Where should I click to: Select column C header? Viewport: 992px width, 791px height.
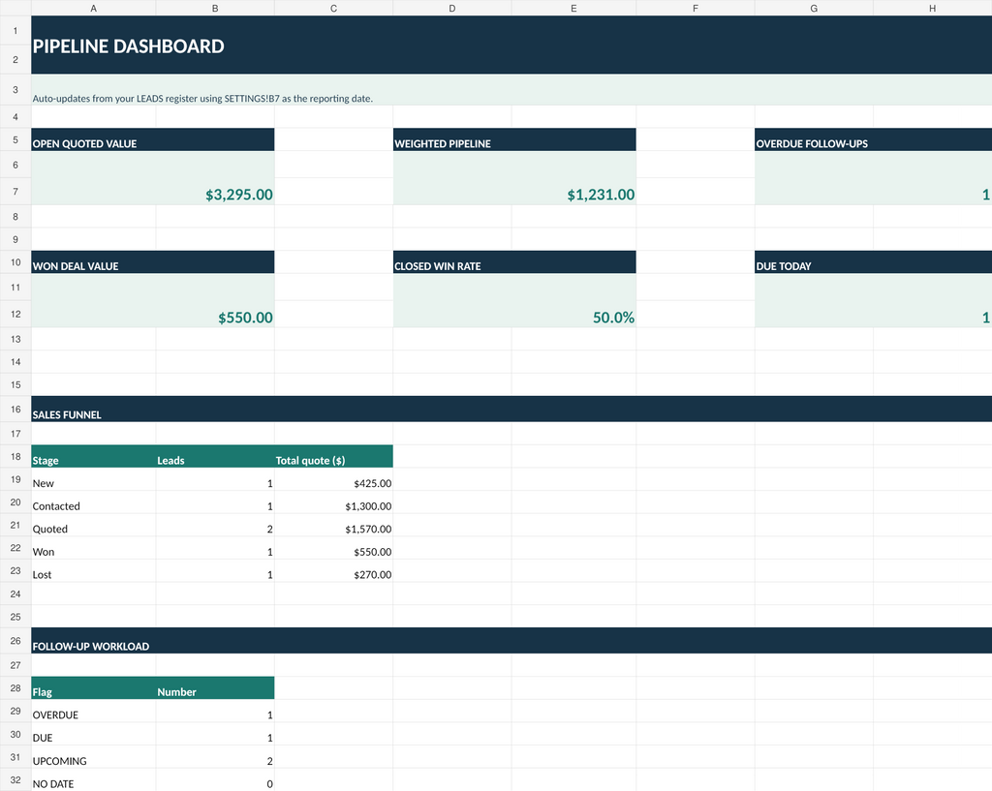pyautogui.click(x=333, y=8)
